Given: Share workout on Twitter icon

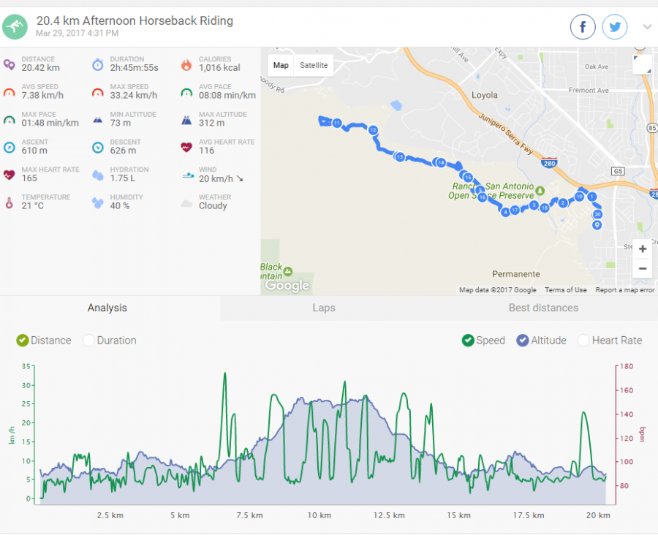Looking at the screenshot, I should pyautogui.click(x=615, y=28).
